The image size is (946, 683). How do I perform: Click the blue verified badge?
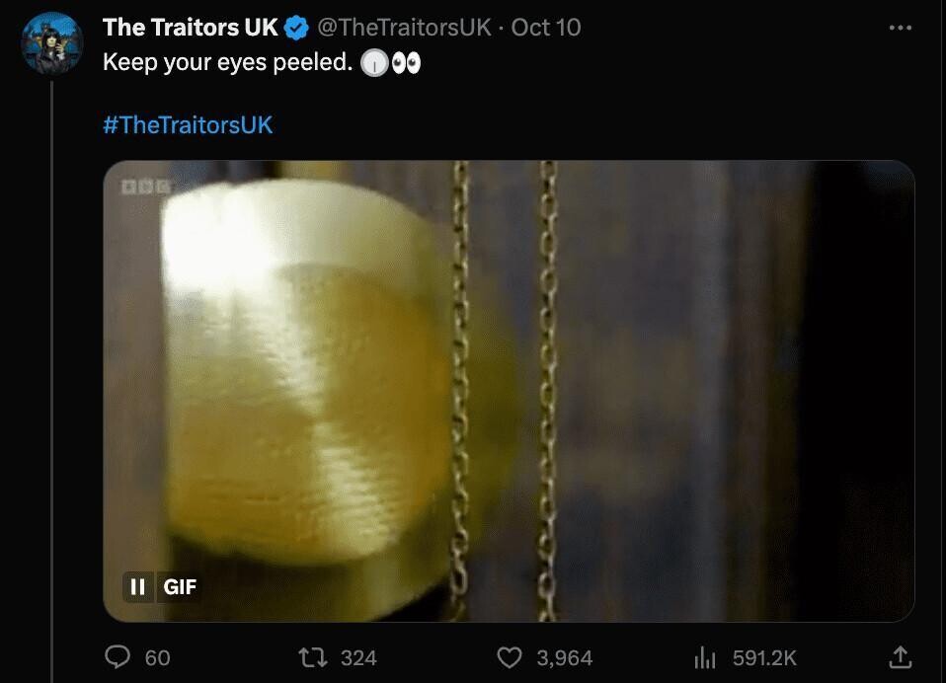coord(296,28)
